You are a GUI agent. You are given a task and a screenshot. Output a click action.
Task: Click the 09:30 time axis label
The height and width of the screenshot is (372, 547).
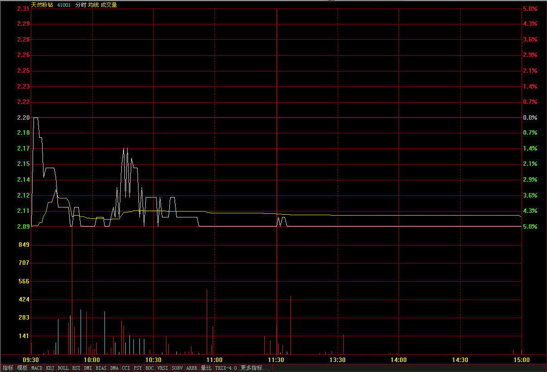(31, 360)
